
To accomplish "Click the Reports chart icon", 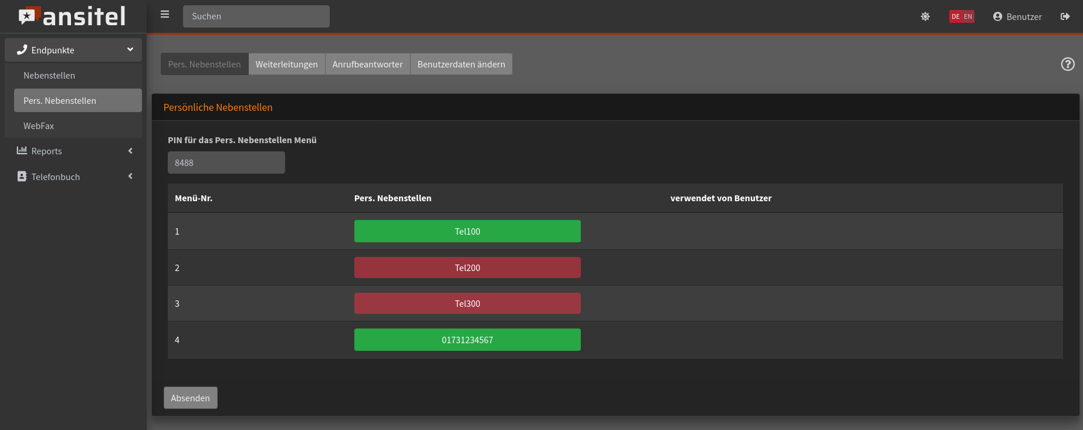I will pyautogui.click(x=22, y=151).
